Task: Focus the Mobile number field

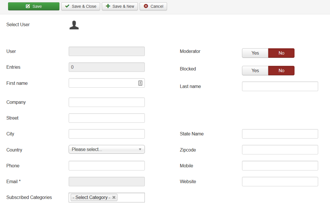Action: coord(280,166)
